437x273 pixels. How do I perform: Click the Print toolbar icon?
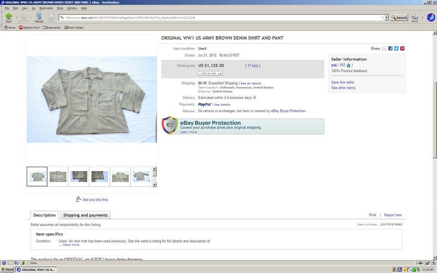point(415,17)
